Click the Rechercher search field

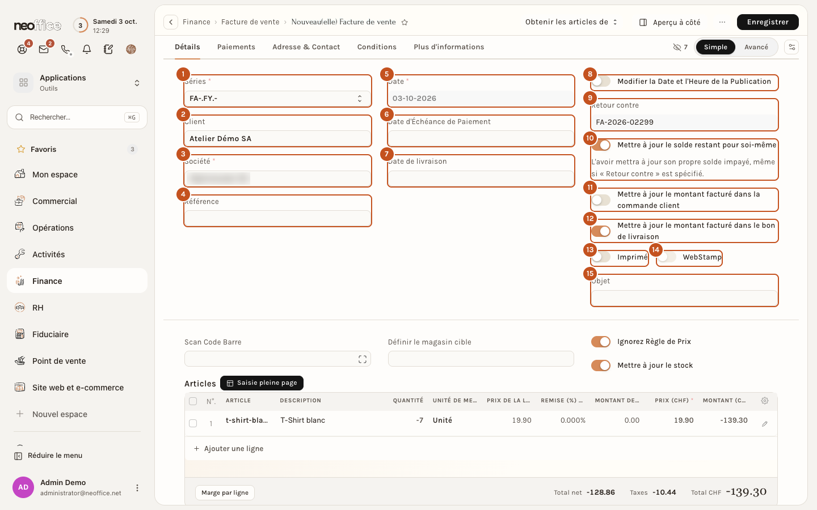pyautogui.click(x=77, y=117)
